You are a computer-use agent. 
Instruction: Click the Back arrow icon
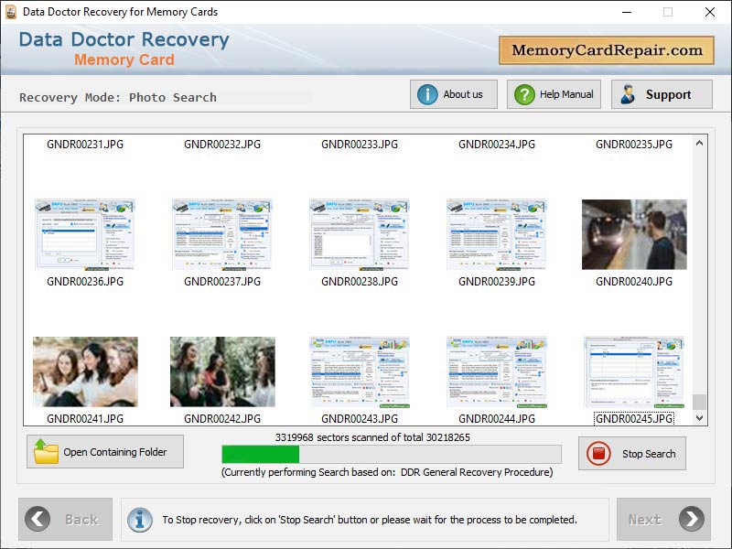[36, 519]
